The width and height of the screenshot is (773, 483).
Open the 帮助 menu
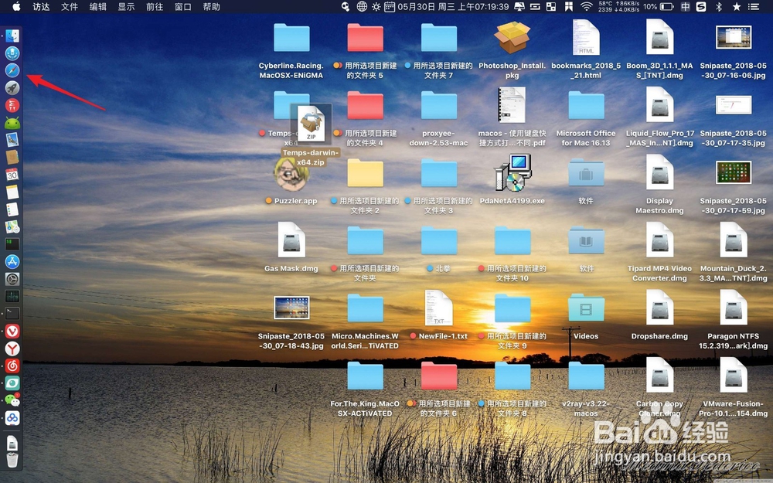click(212, 6)
